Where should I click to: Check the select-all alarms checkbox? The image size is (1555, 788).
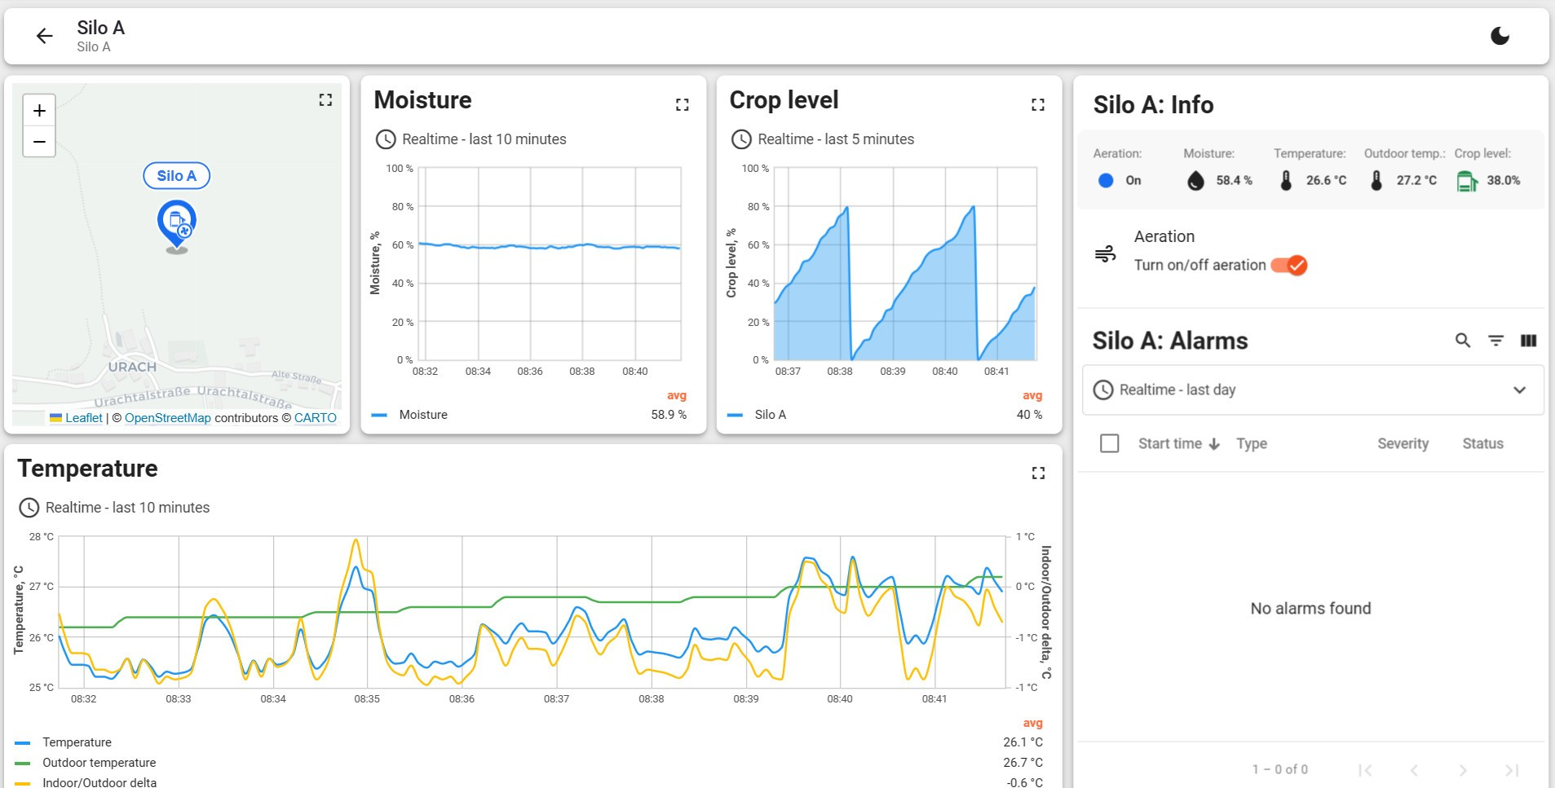click(1109, 443)
